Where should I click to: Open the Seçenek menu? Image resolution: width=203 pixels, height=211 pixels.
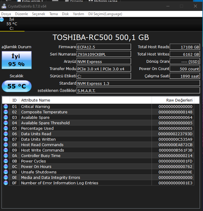pos(38,14)
